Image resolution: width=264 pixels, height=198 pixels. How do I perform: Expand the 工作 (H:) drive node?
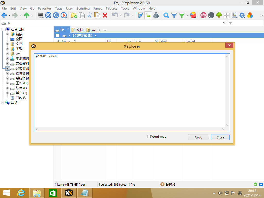click(x=7, y=83)
